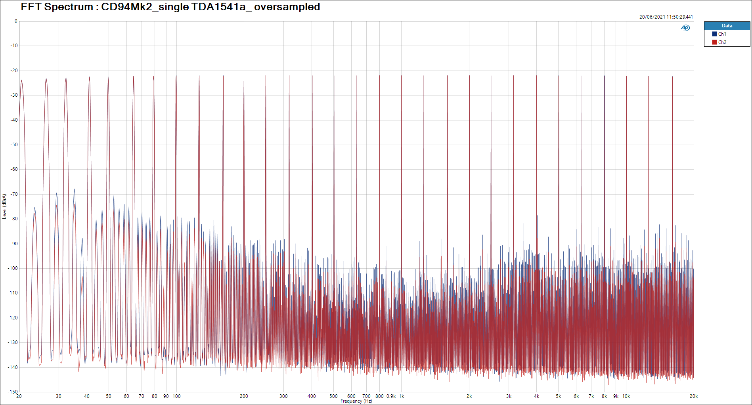Screen dimensions: 752x405
Task: Click the -150 label on the level axis
Action: pos(13,392)
